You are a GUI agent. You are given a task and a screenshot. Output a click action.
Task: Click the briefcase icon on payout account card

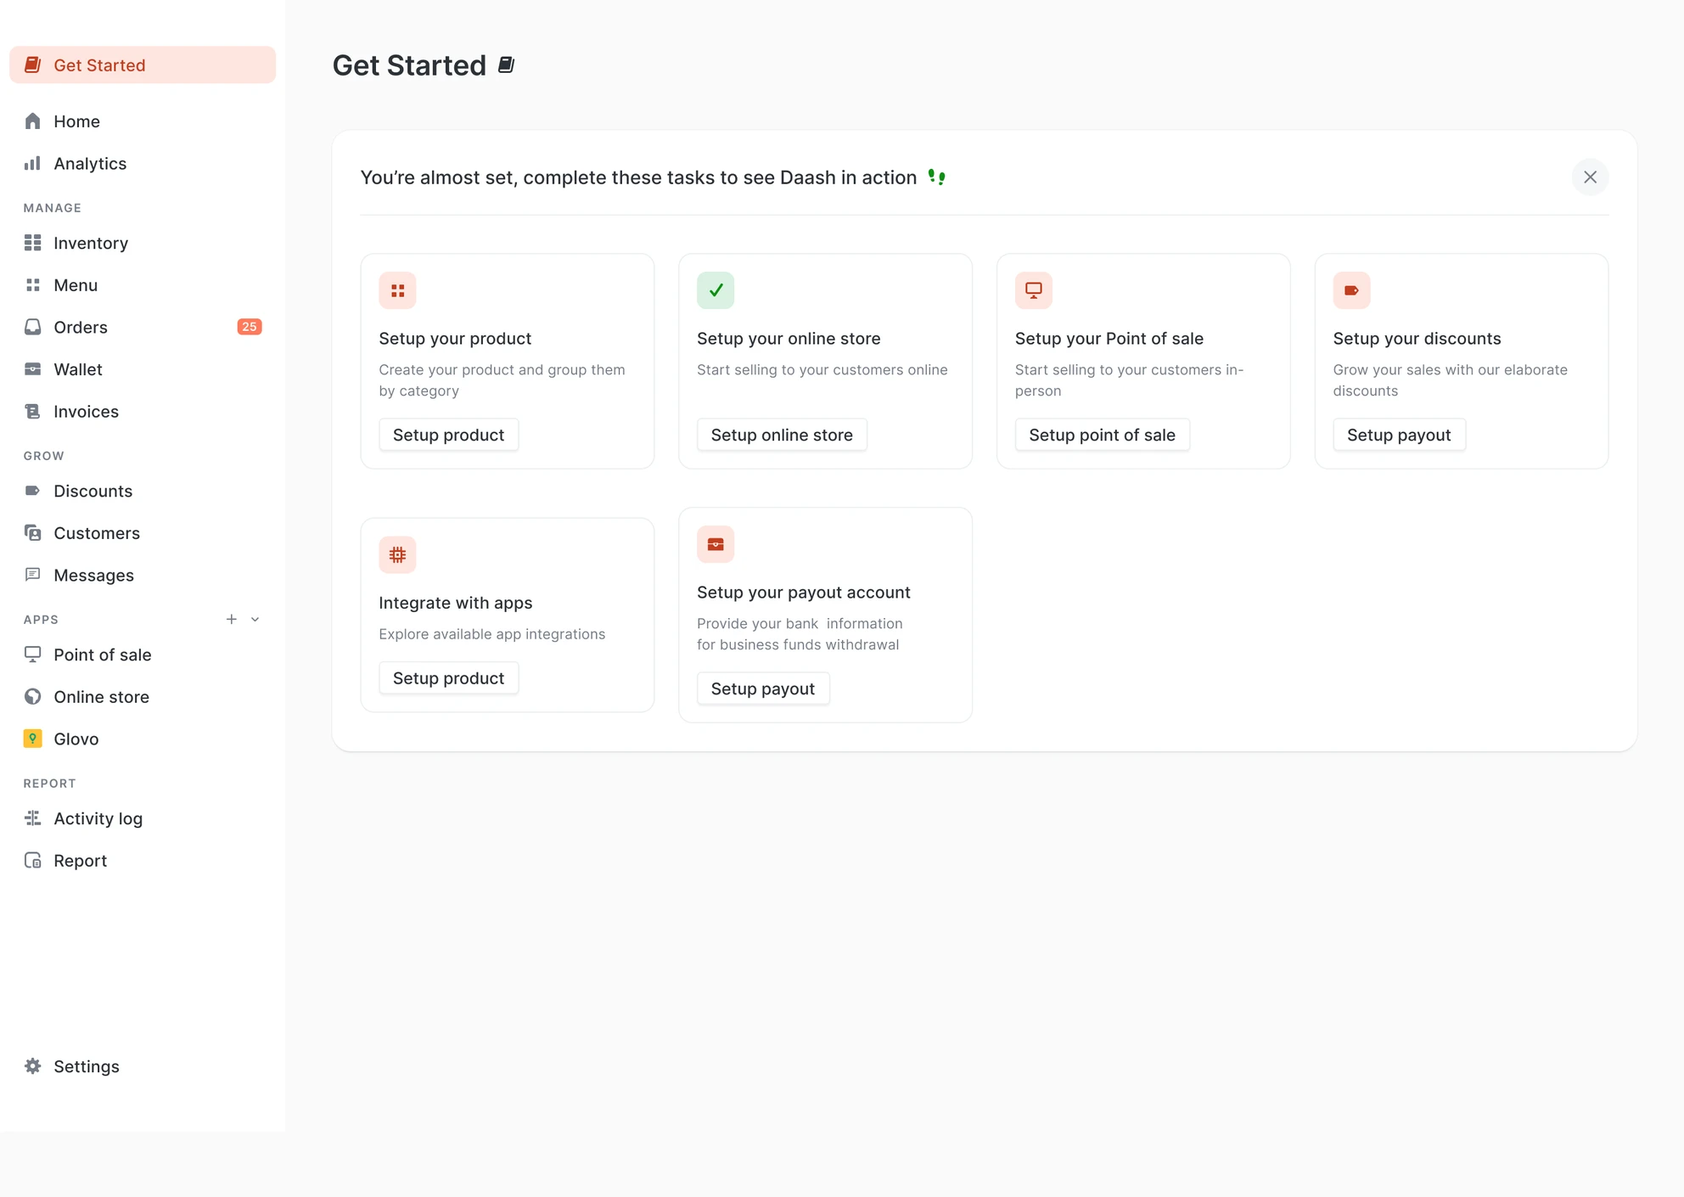pos(716,544)
